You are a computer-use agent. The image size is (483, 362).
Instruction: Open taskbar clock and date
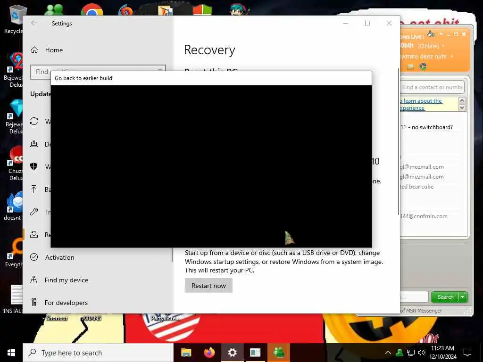click(x=443, y=353)
